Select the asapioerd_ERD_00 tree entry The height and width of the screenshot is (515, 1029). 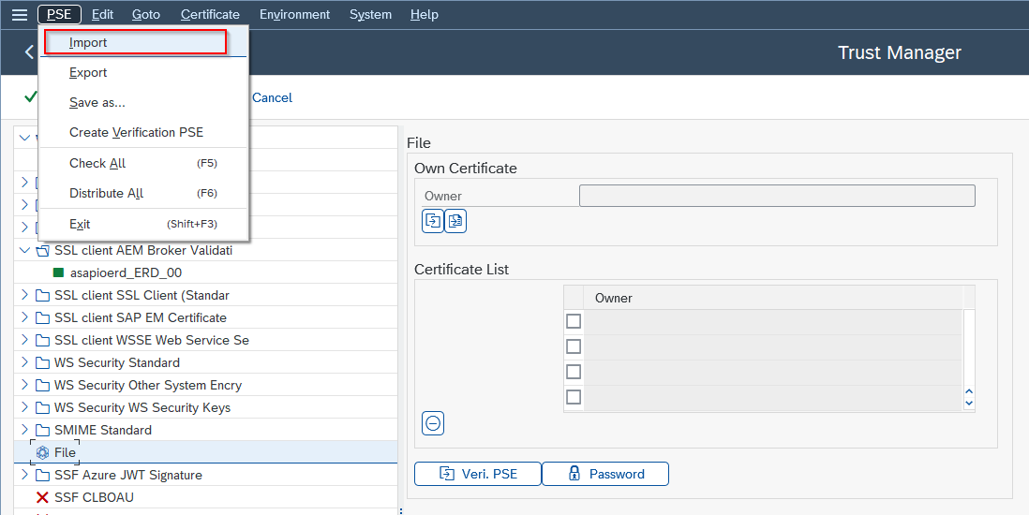tap(126, 272)
